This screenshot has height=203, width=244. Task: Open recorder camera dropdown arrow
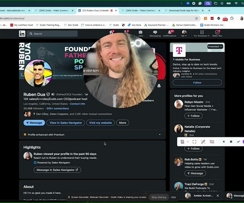[188, 142]
